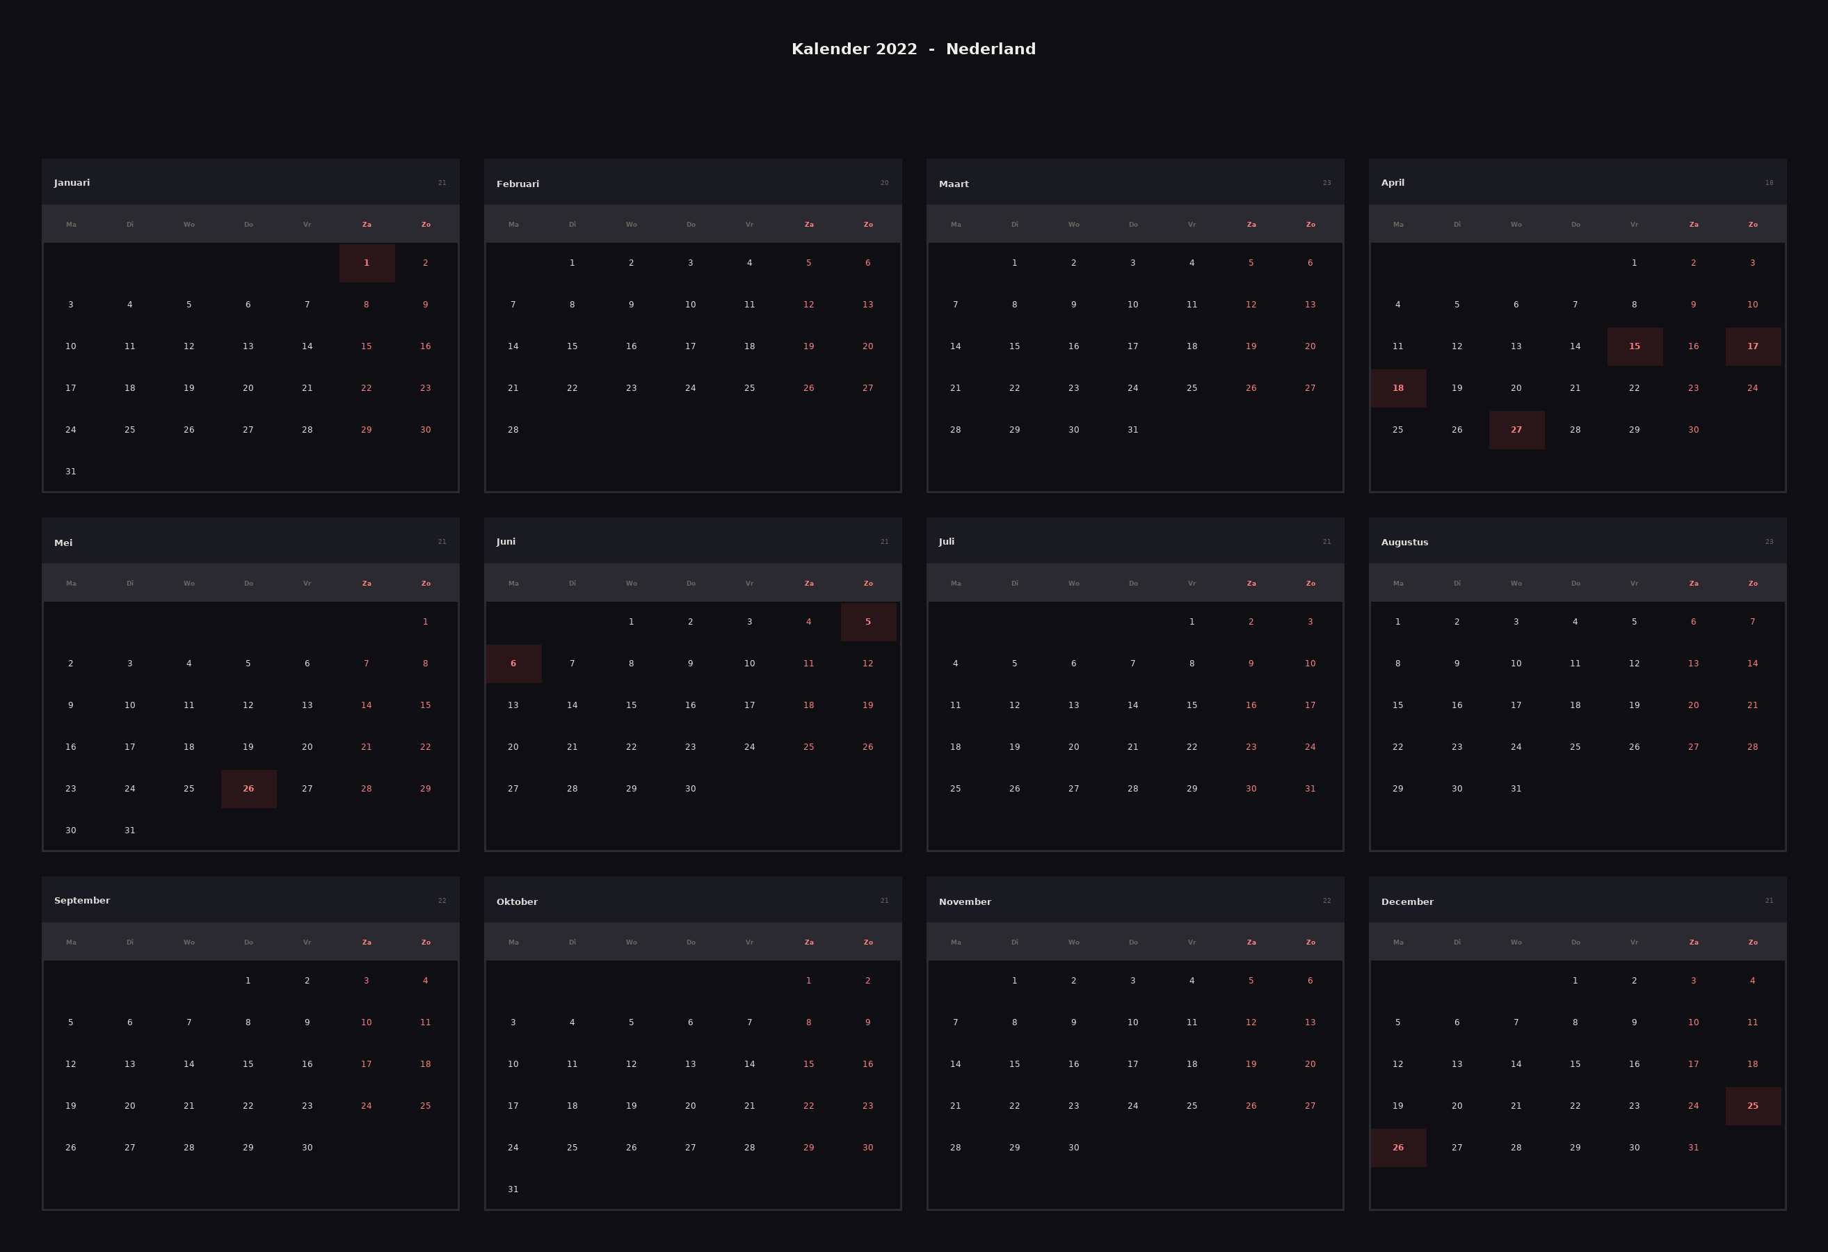Select April 27 Koningsdag cell
Screen dimensions: 1828x1252
1516,429
